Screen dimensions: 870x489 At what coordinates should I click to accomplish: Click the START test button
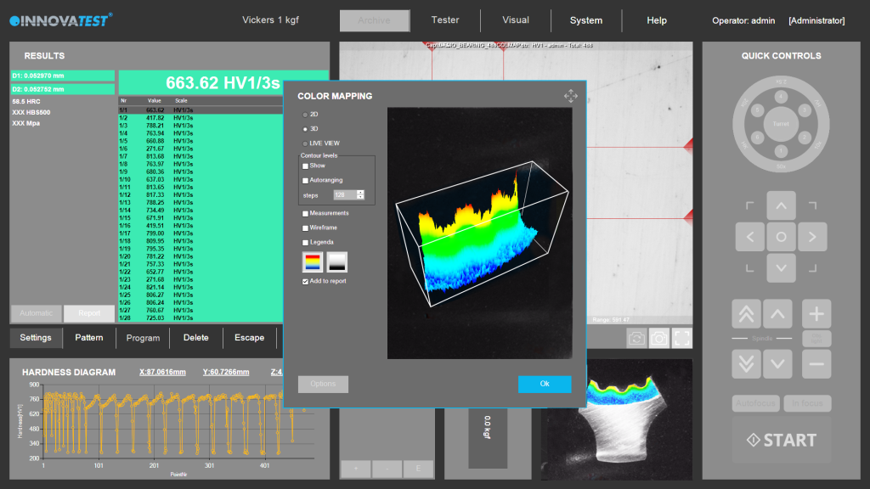[x=782, y=441]
